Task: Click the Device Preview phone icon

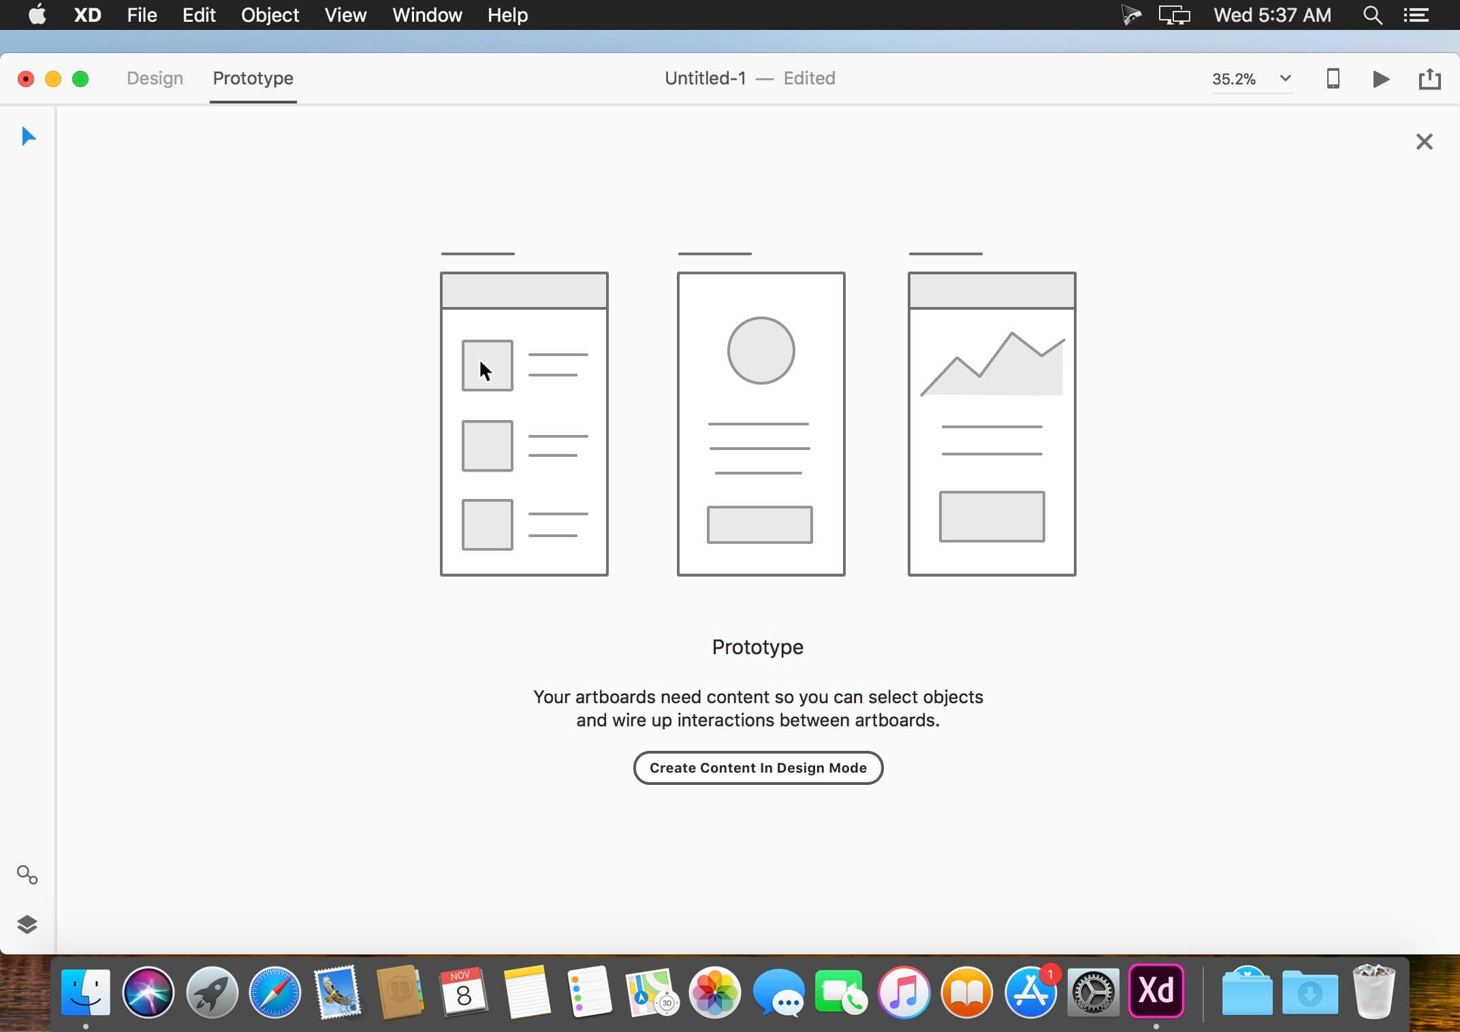Action: point(1333,79)
